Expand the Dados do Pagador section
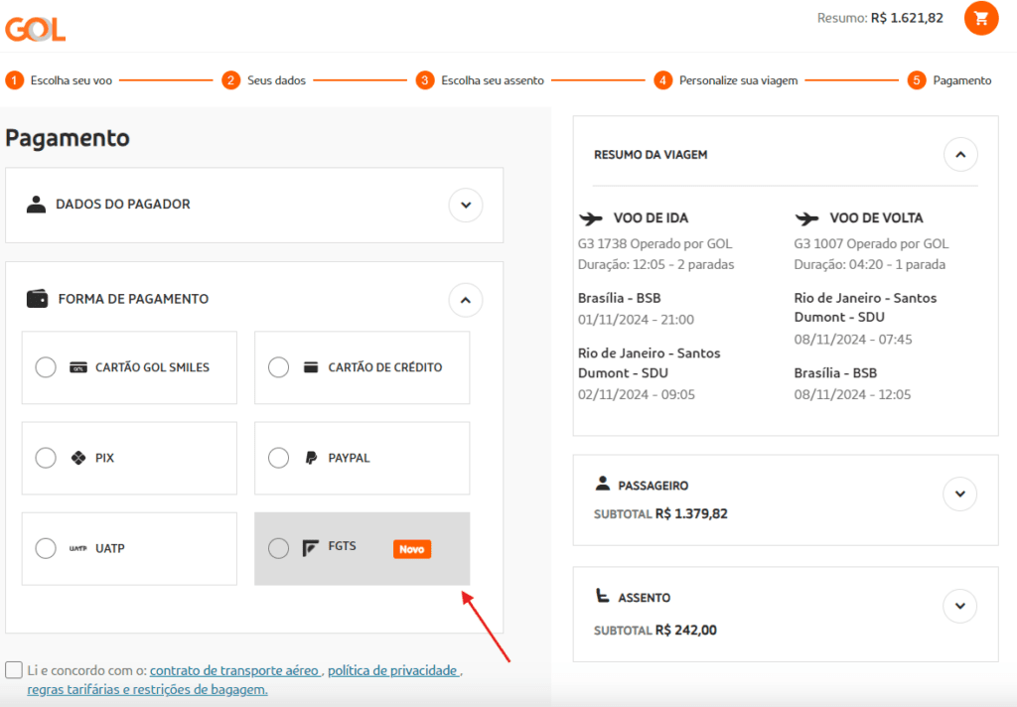Viewport: 1017px width, 707px height. pos(466,205)
